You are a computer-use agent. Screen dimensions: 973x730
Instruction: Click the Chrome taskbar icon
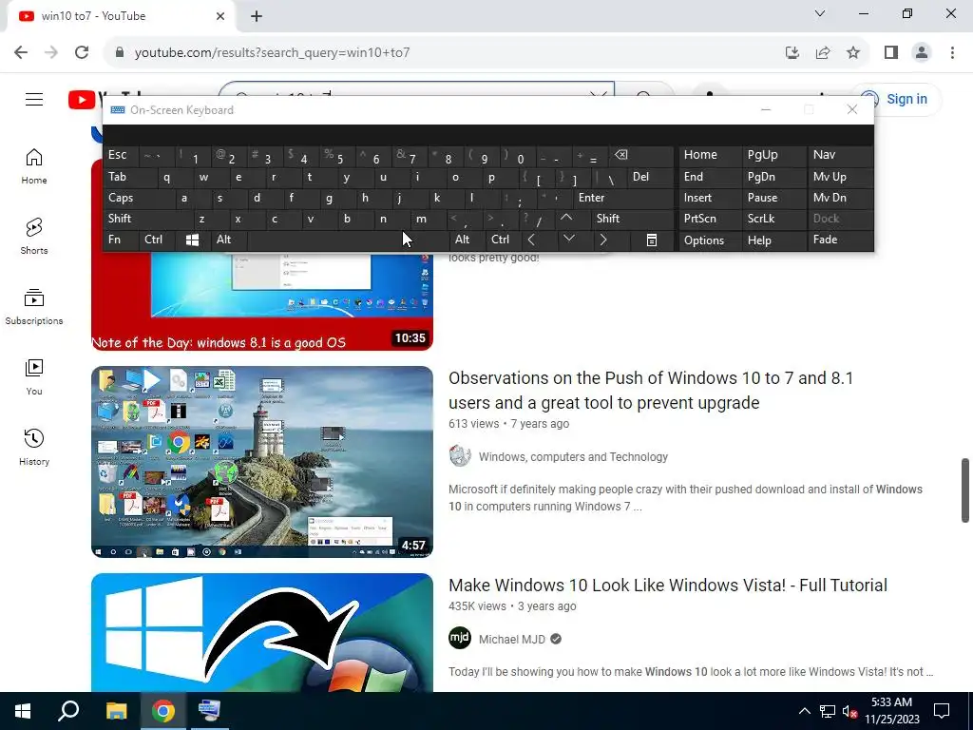pyautogui.click(x=163, y=711)
